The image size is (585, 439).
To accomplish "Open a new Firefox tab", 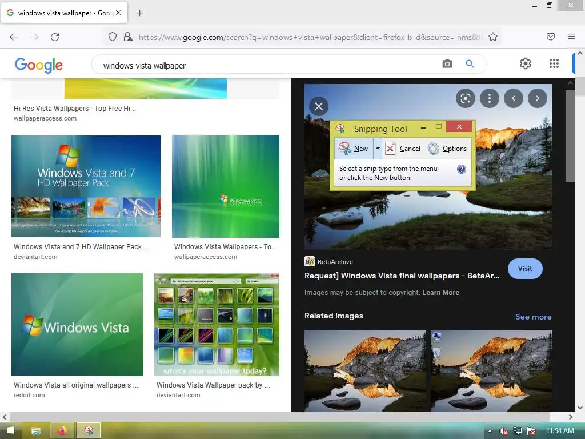I will pyautogui.click(x=139, y=13).
